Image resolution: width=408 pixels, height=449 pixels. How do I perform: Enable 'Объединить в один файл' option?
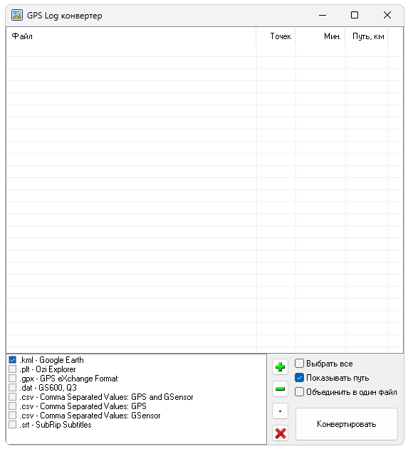(299, 392)
